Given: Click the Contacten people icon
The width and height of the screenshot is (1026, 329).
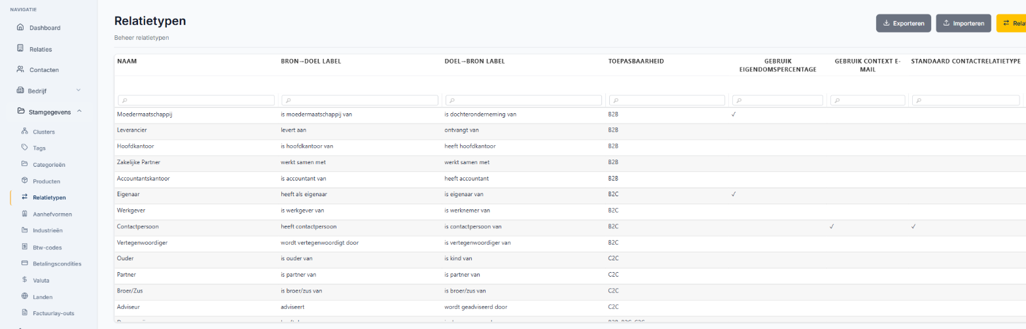Looking at the screenshot, I should 20,69.
